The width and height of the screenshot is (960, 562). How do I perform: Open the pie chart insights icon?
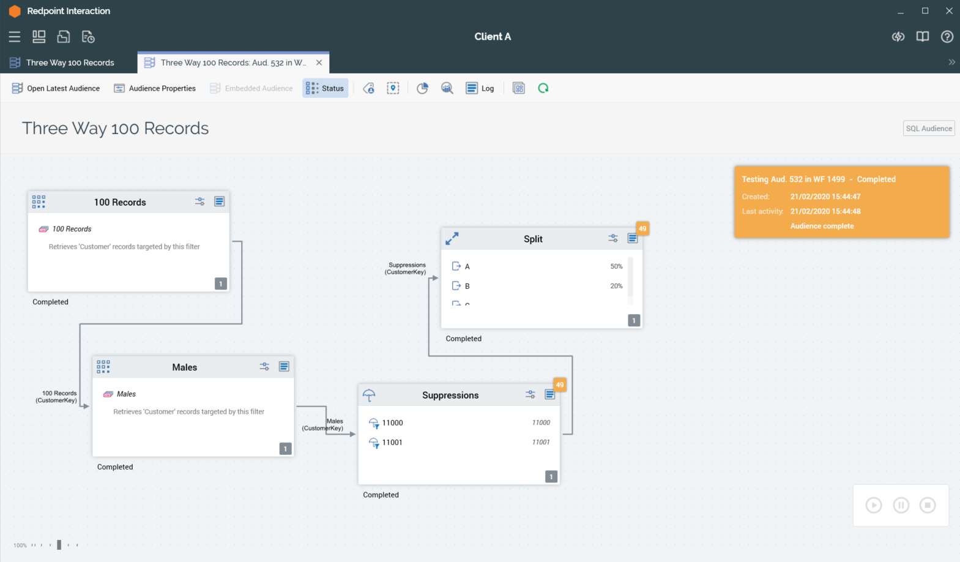(x=422, y=88)
